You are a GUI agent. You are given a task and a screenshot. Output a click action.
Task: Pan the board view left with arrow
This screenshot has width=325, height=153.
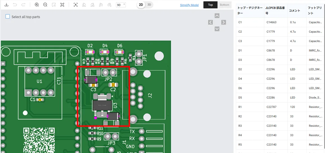210,22
